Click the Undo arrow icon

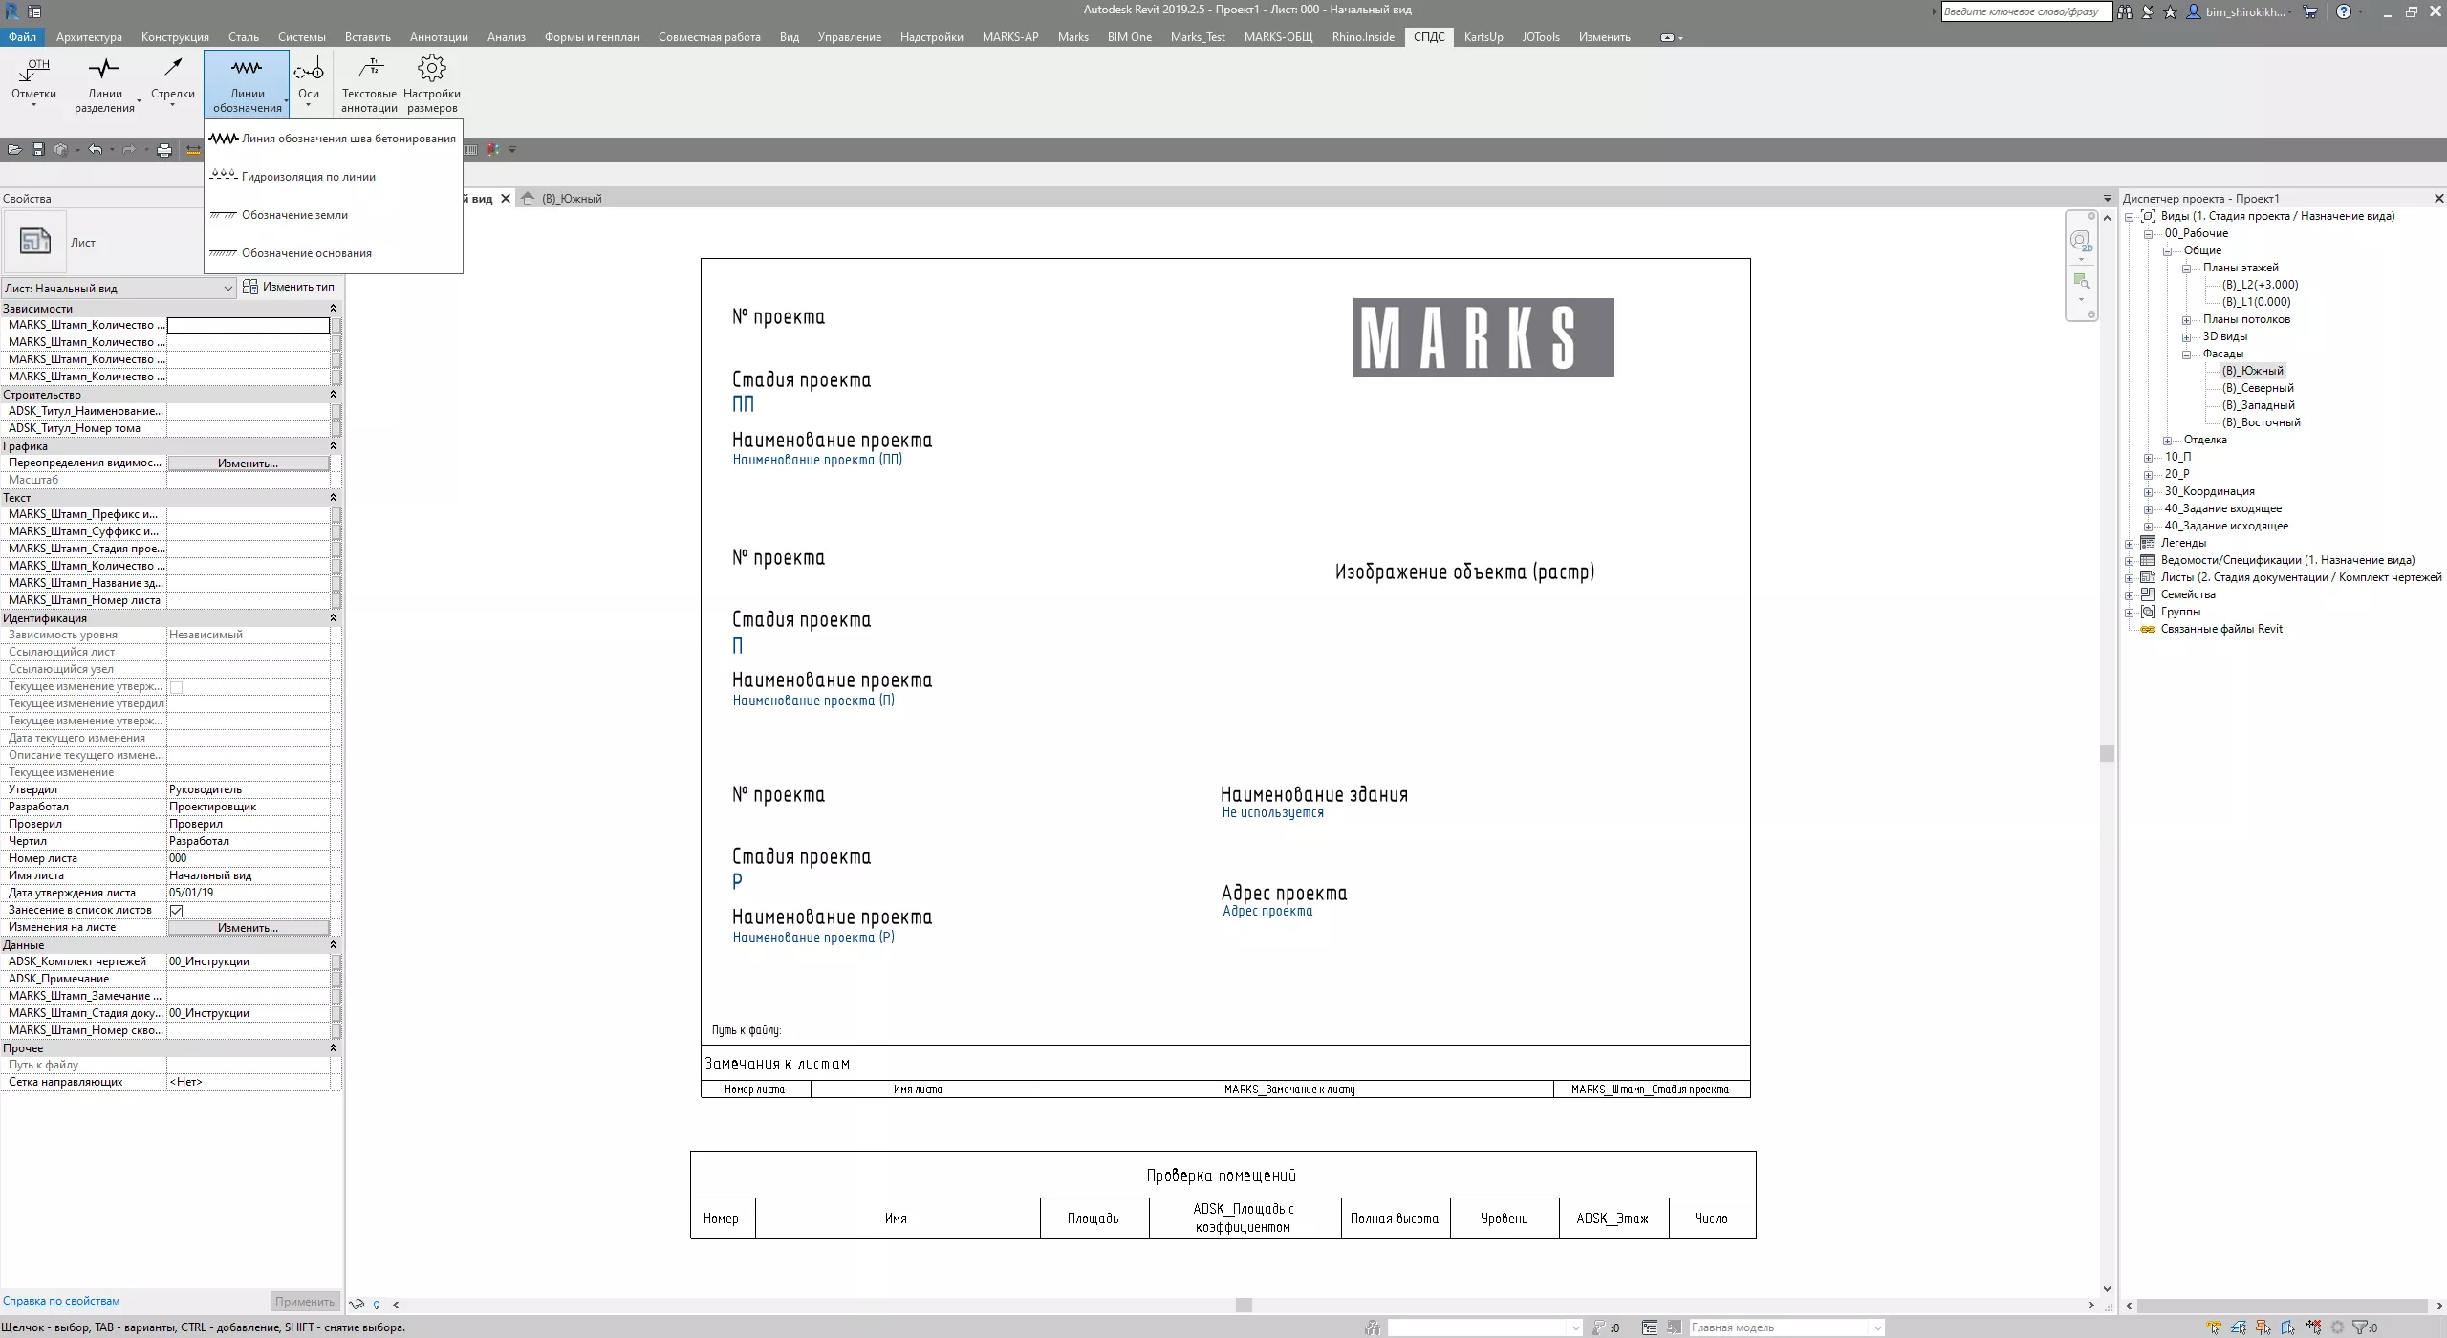click(95, 149)
